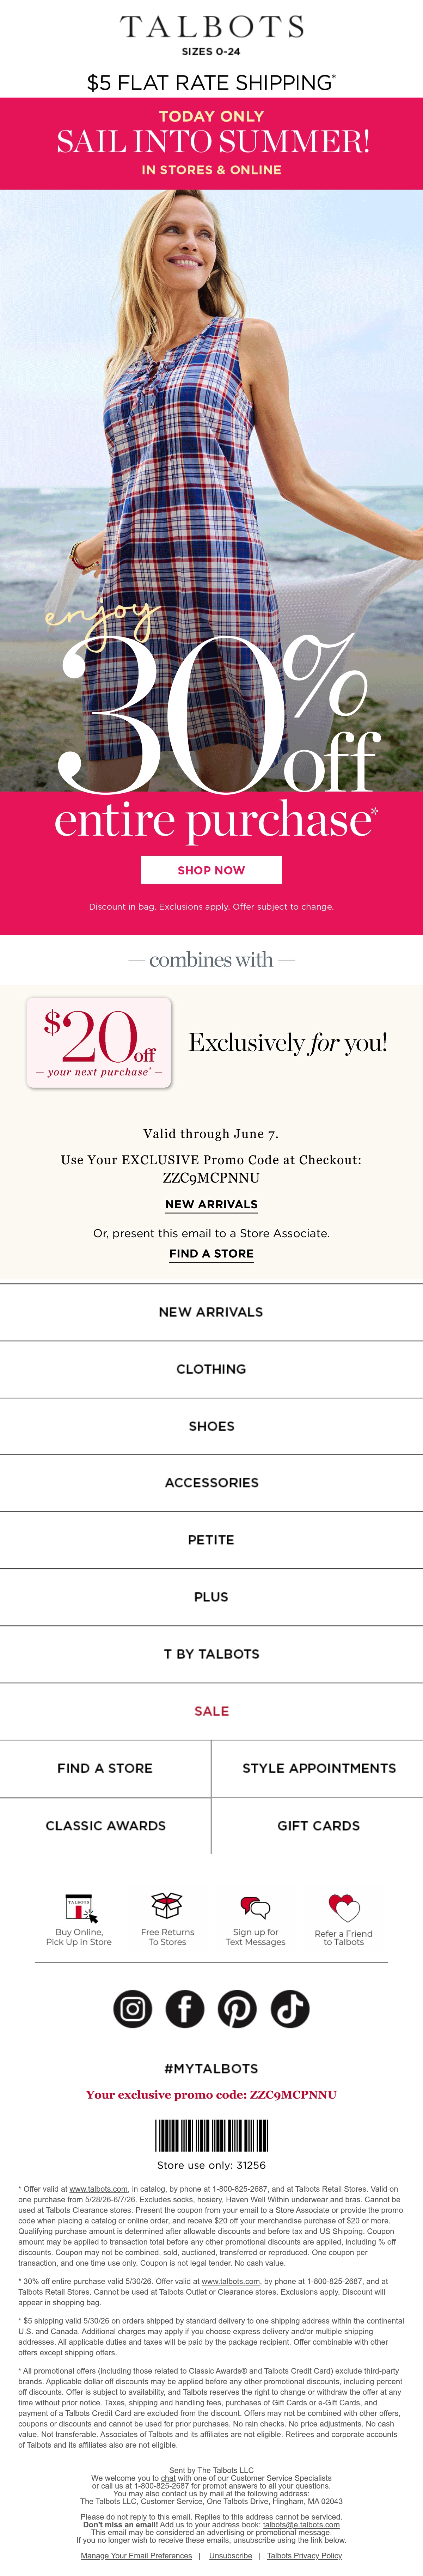The image size is (423, 2576).
Task: Open the red SALE category
Action: pos(211,1711)
